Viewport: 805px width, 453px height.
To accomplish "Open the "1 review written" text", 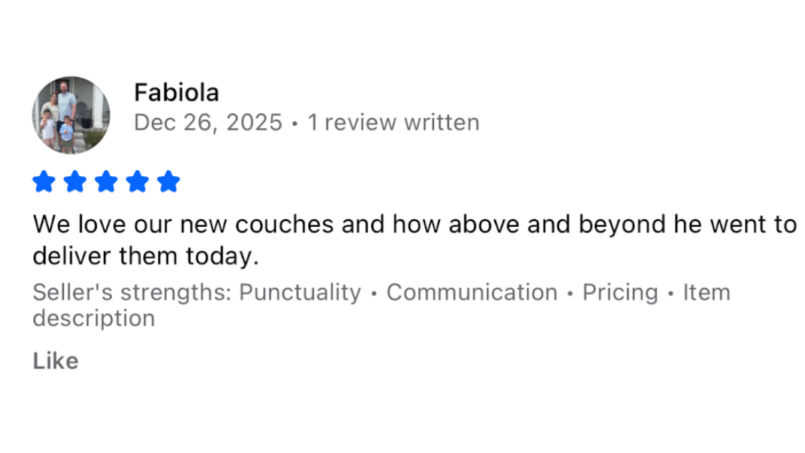I will pos(393,123).
